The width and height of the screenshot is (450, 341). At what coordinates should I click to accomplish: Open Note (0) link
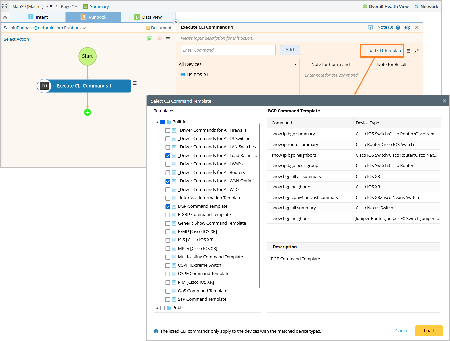[x=385, y=27]
